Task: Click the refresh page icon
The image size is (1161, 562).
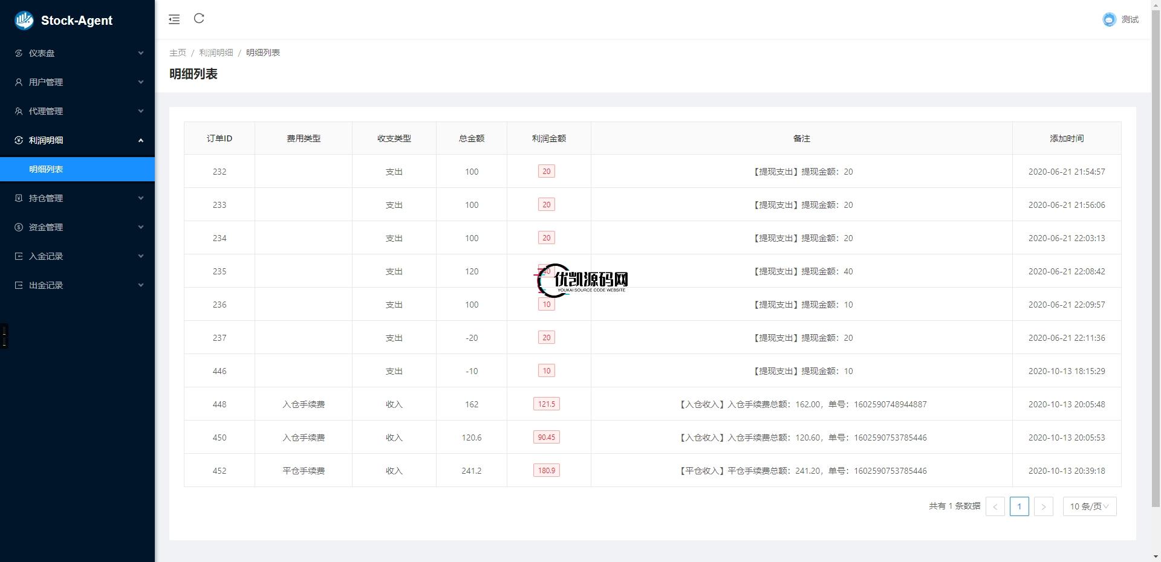Action: (x=199, y=19)
